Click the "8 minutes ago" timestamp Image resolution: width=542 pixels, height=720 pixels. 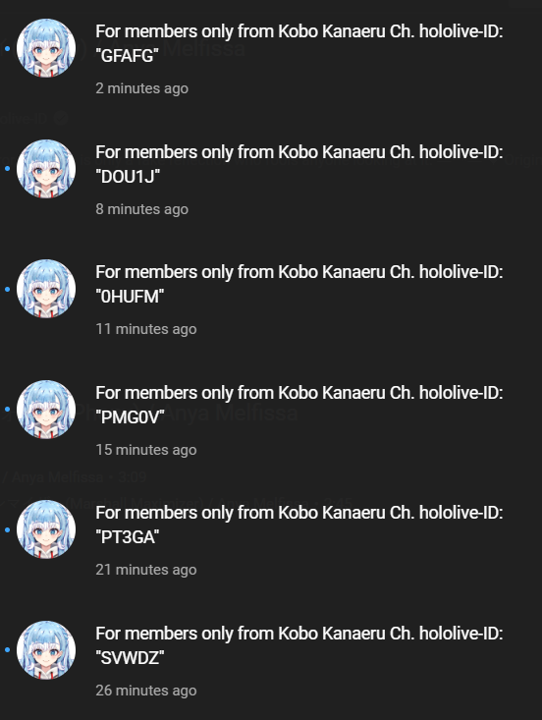tap(141, 209)
